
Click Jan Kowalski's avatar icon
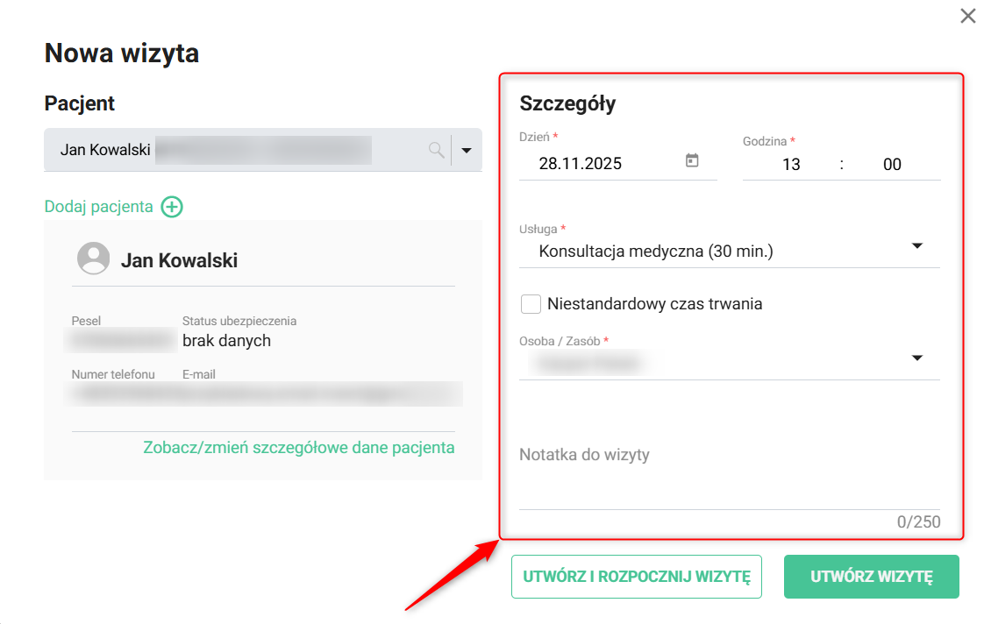94,259
